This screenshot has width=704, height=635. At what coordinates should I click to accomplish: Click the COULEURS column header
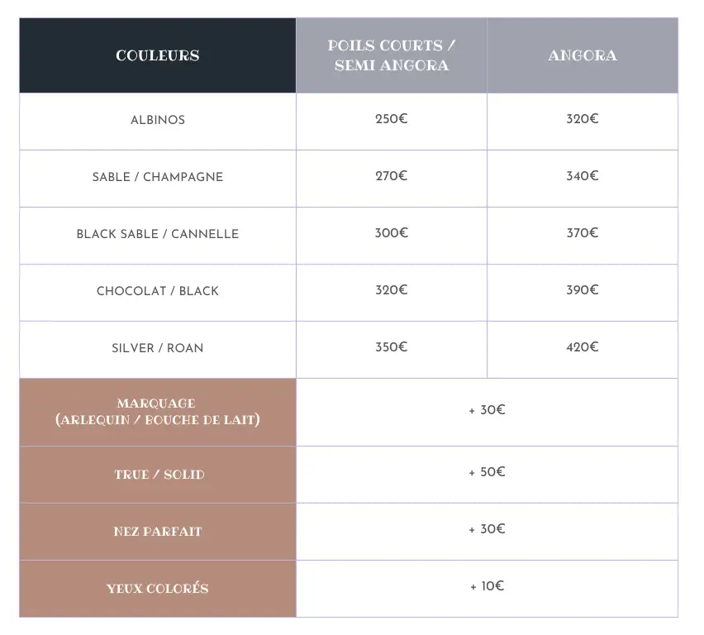click(x=157, y=55)
